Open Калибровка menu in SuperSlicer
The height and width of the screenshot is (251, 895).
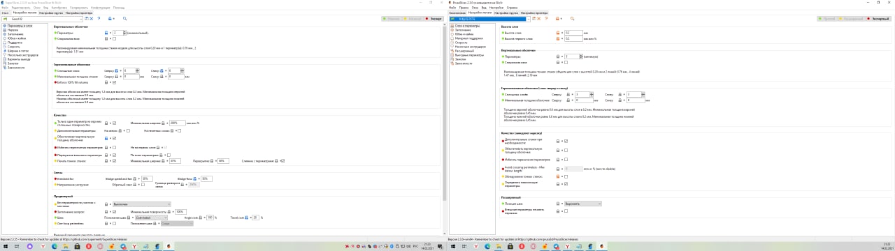pos(59,8)
